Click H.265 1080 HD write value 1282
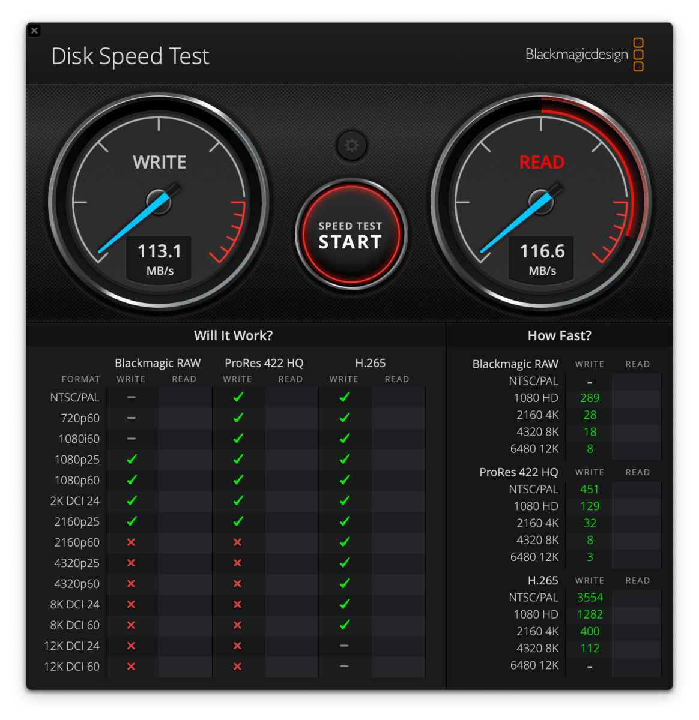 click(x=590, y=614)
